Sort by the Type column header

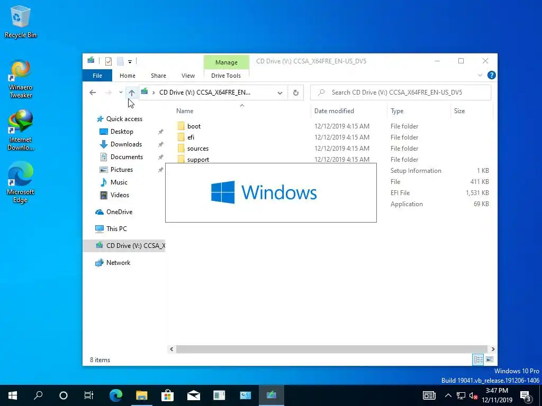pyautogui.click(x=397, y=111)
